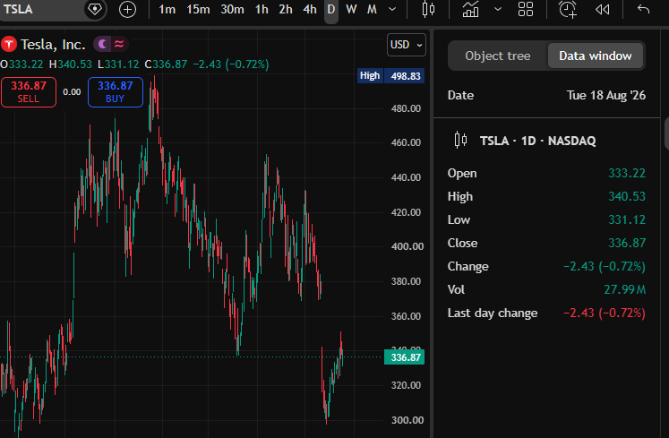The height and width of the screenshot is (438, 669).
Task: Switch to the Data window tab
Action: click(596, 56)
